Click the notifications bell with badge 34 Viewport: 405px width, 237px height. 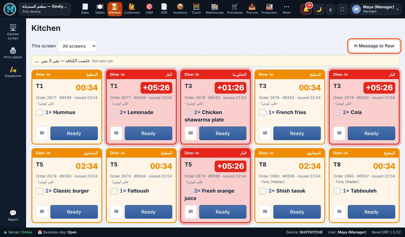pos(306,9)
